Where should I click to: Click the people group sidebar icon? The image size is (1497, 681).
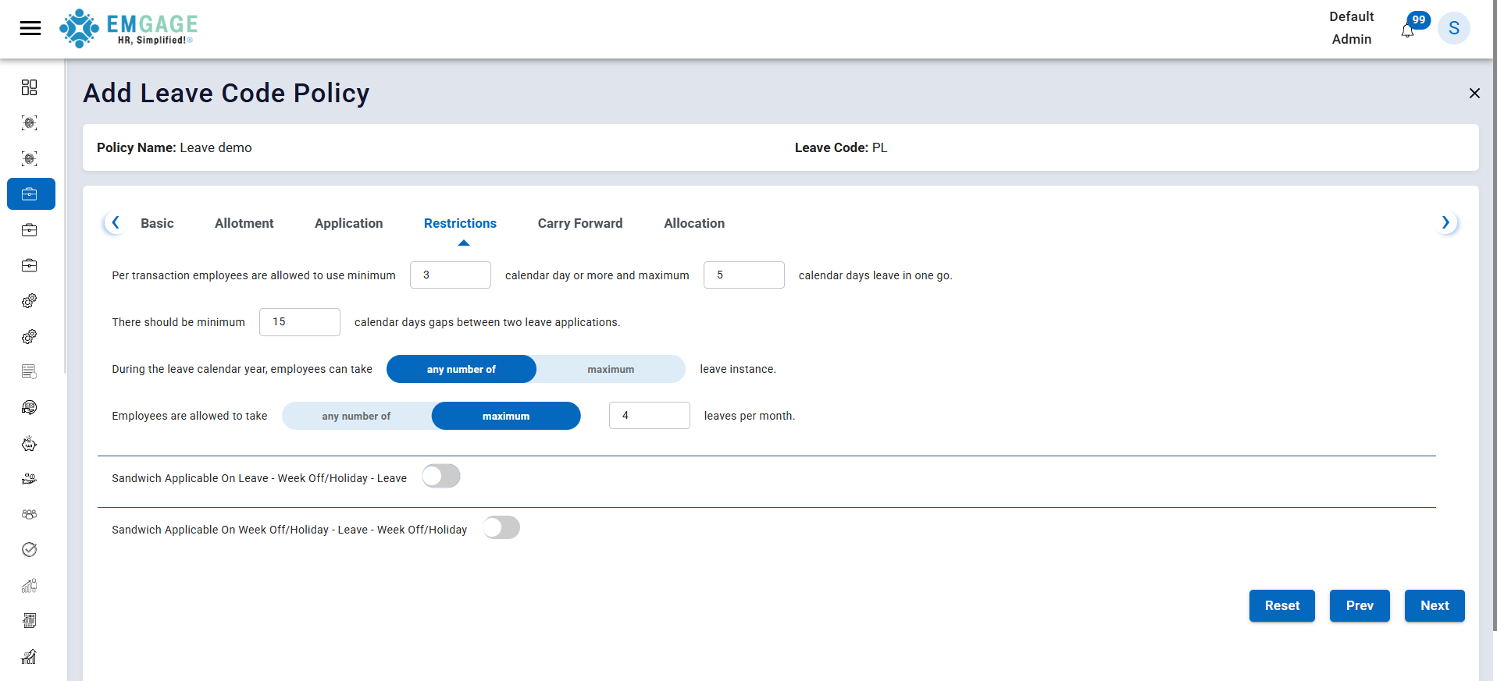pyautogui.click(x=30, y=514)
